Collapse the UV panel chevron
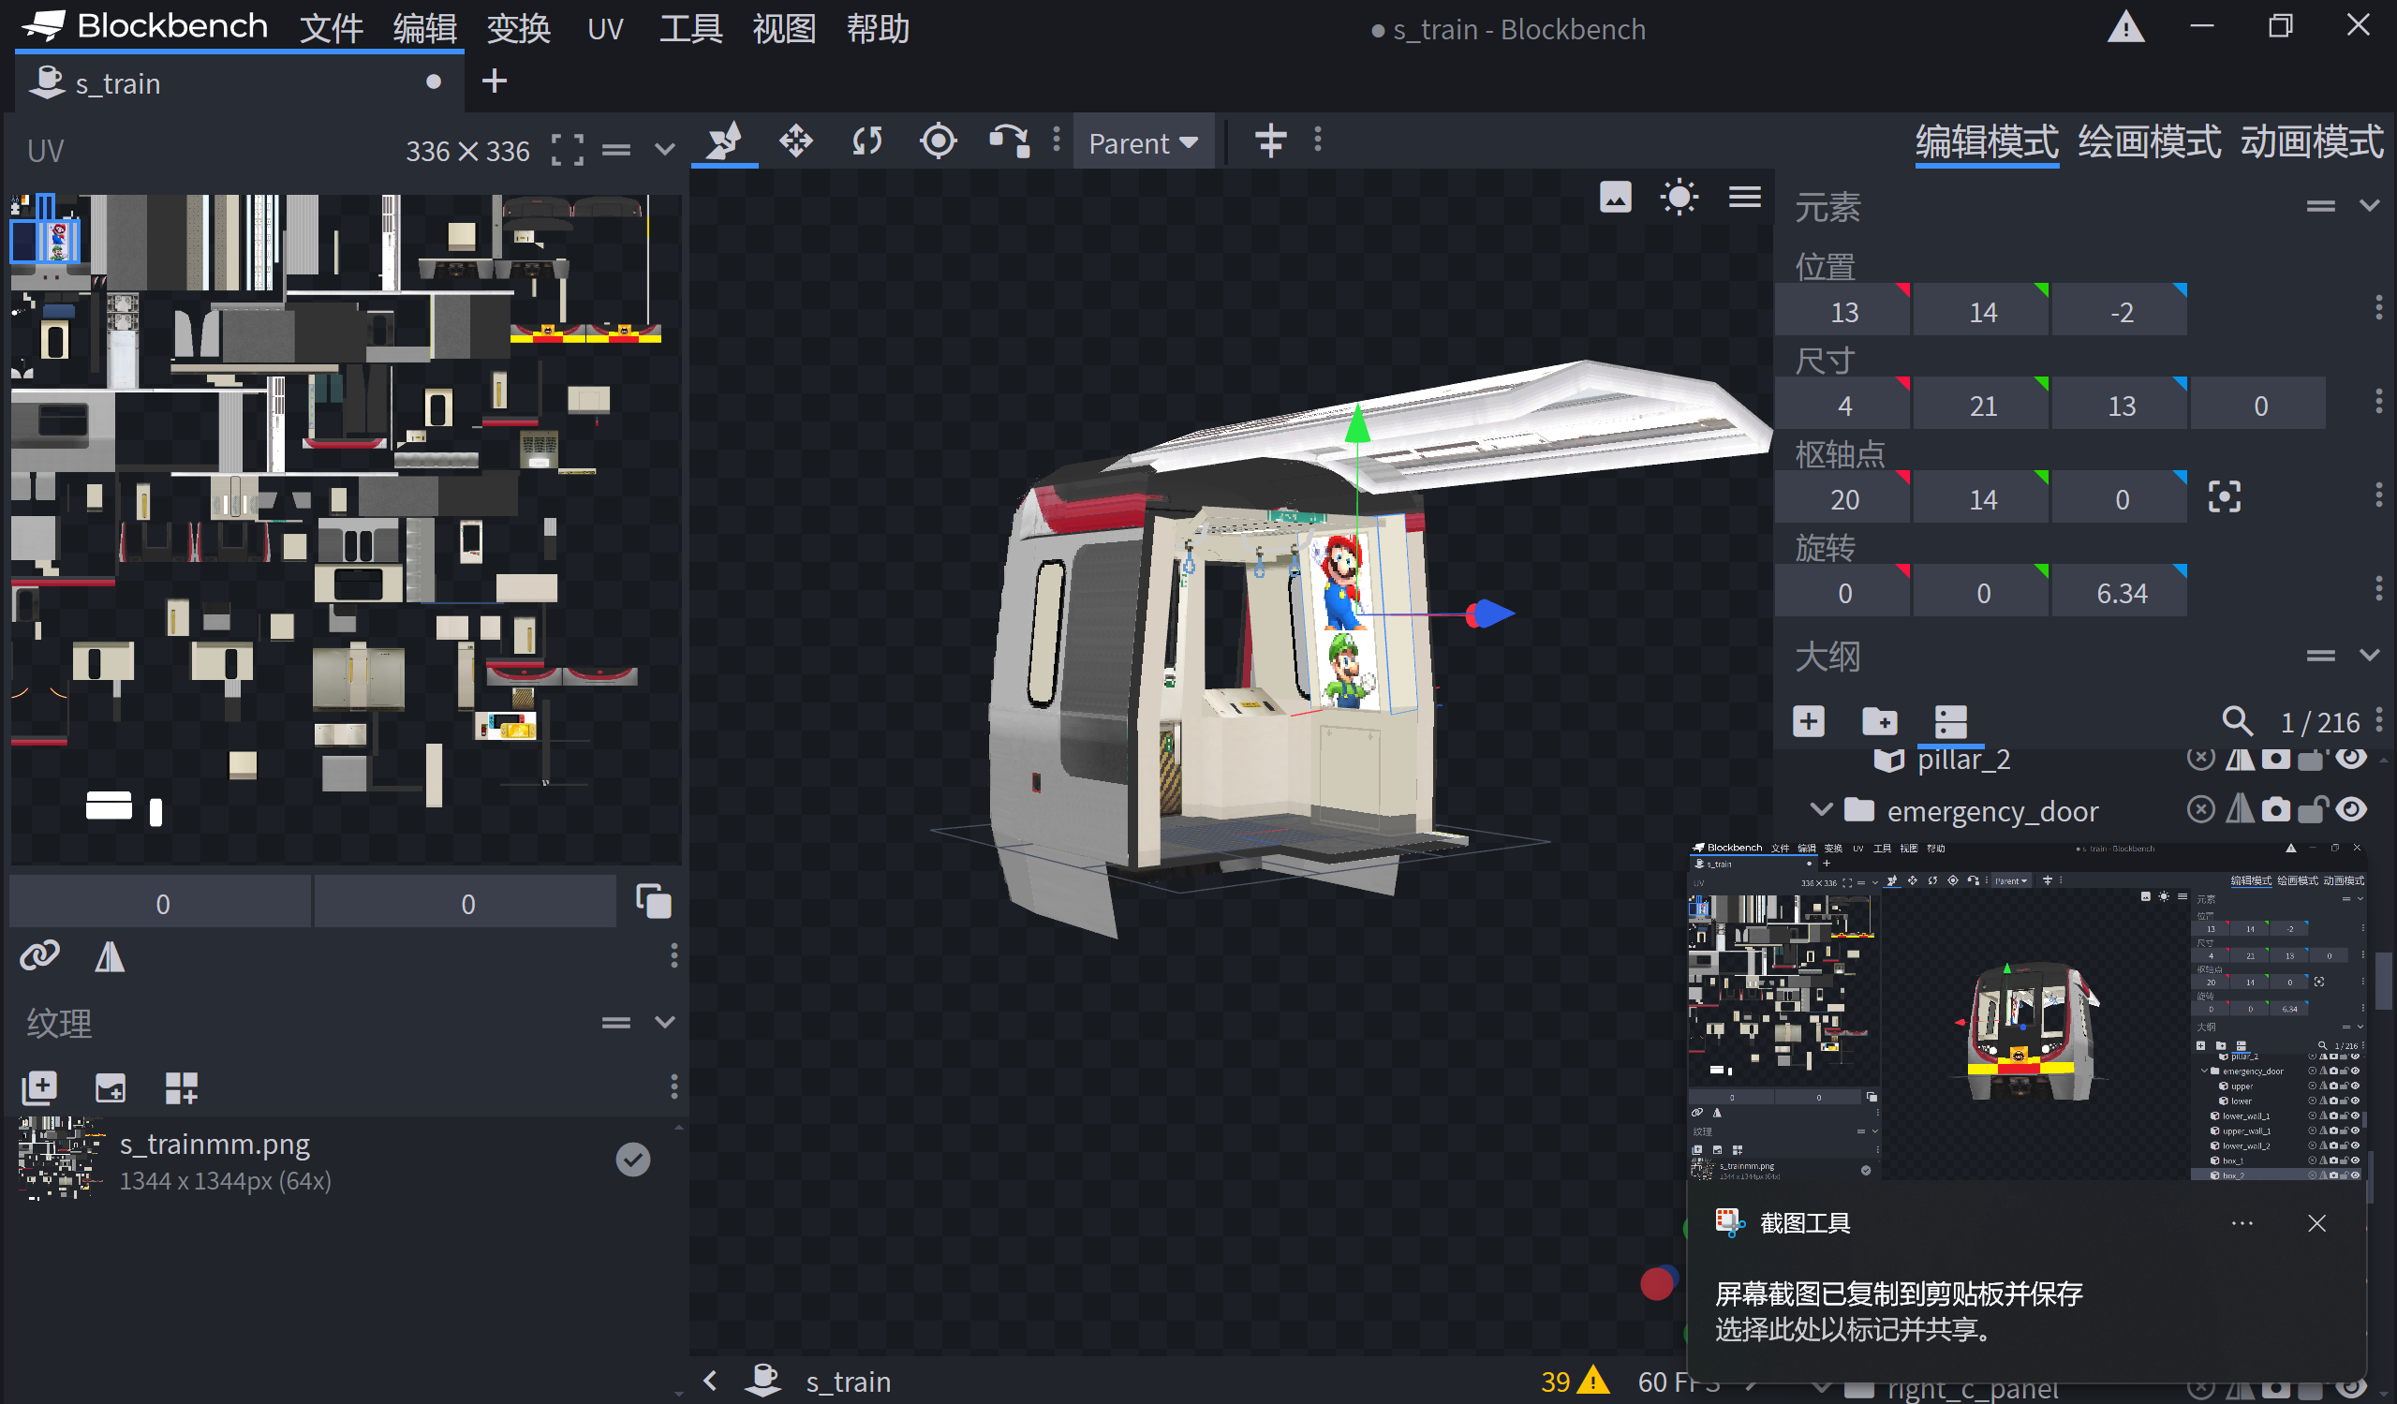2397x1404 pixels. click(665, 149)
